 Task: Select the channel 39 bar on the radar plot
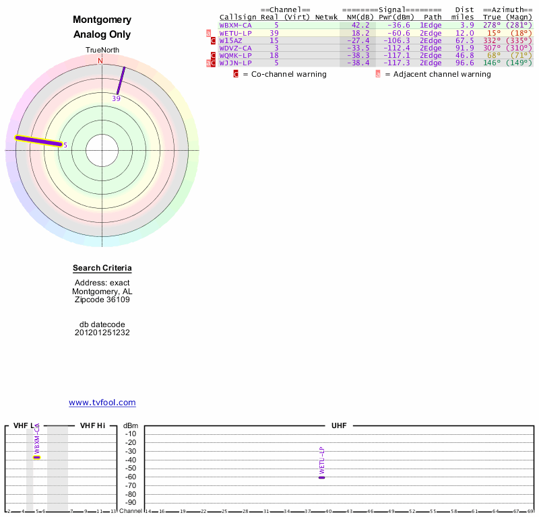121,81
